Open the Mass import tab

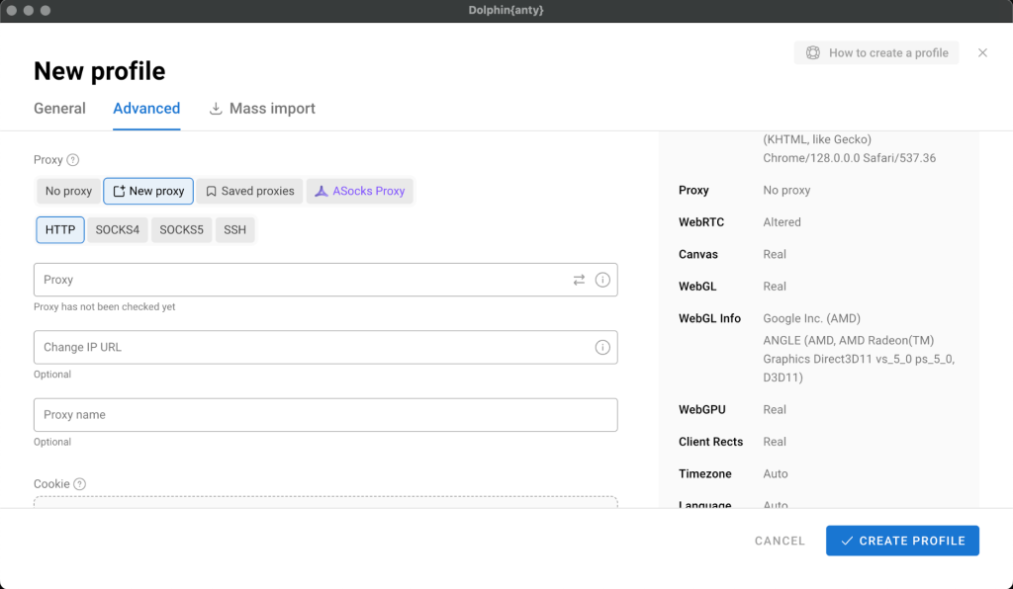[262, 109]
